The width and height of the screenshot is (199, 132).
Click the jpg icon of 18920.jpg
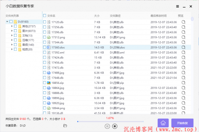coord(49,103)
